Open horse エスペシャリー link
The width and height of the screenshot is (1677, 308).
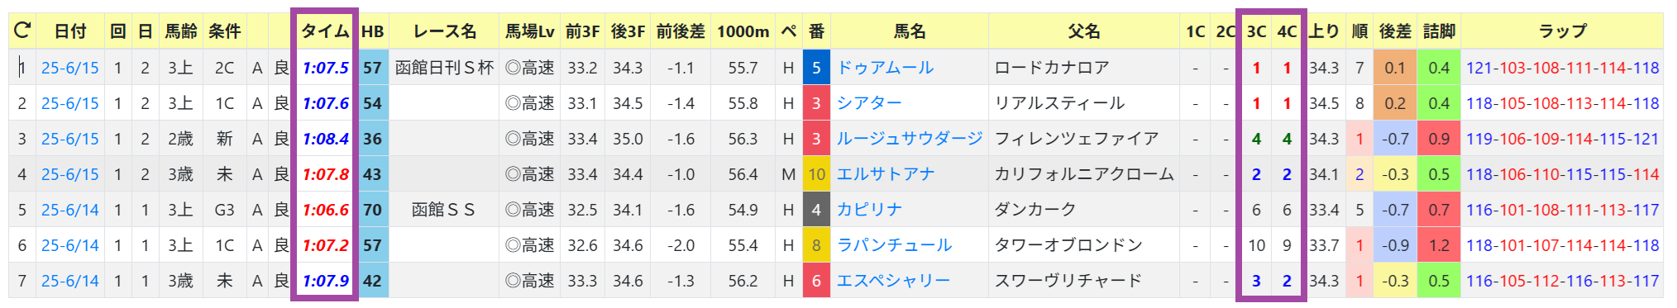tap(893, 281)
